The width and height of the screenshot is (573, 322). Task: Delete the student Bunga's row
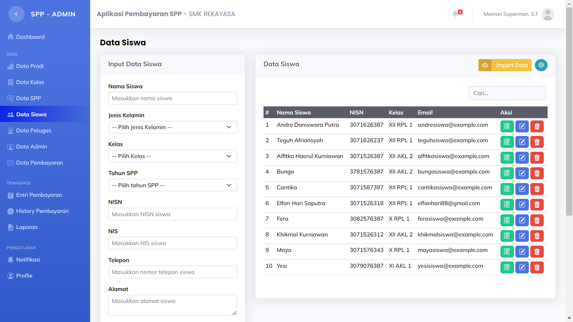(x=537, y=173)
